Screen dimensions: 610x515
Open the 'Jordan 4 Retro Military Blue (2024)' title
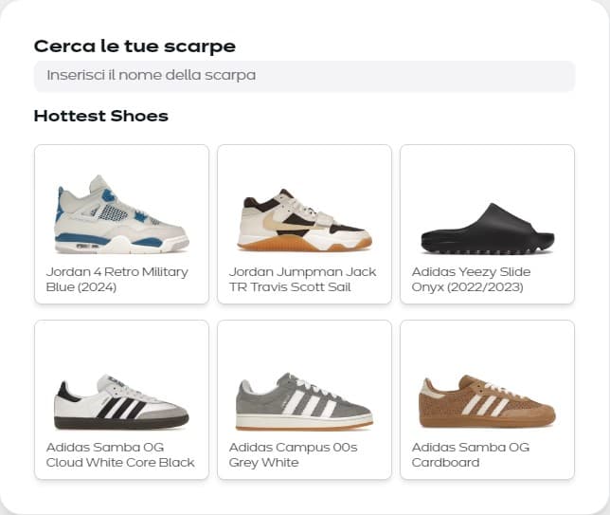click(117, 279)
